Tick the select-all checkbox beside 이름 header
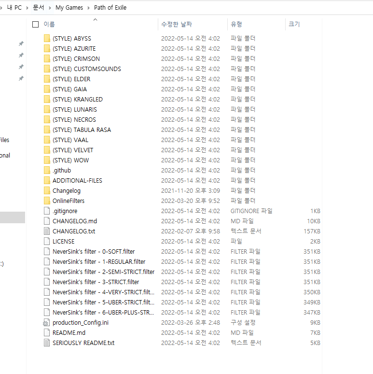Viewport: 373px width, 374px height. (x=36, y=24)
